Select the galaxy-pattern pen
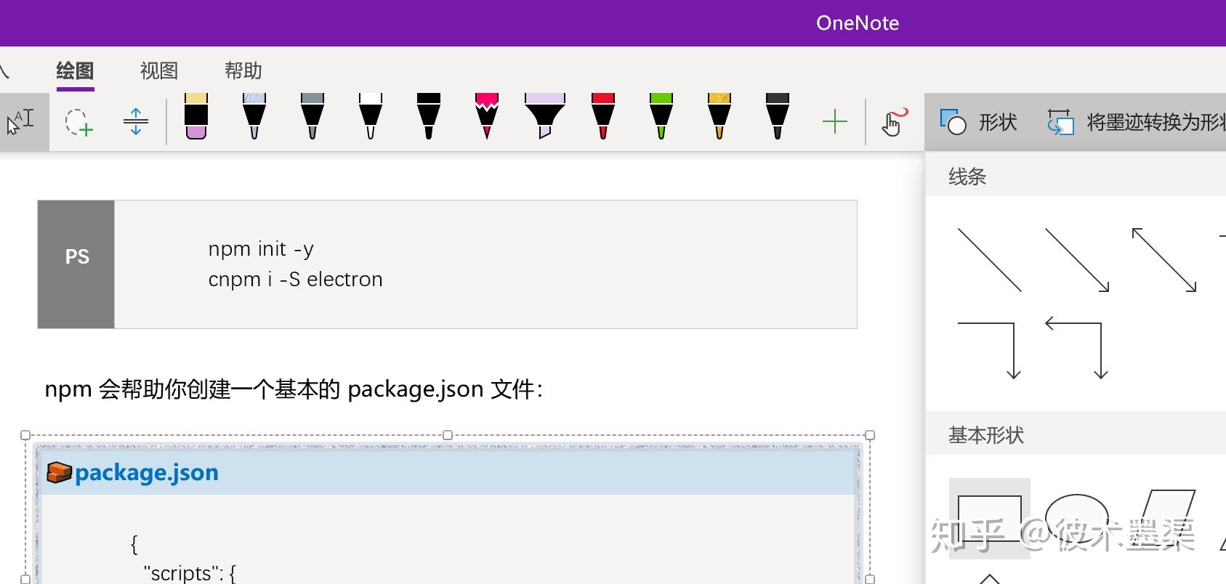 tap(254, 116)
